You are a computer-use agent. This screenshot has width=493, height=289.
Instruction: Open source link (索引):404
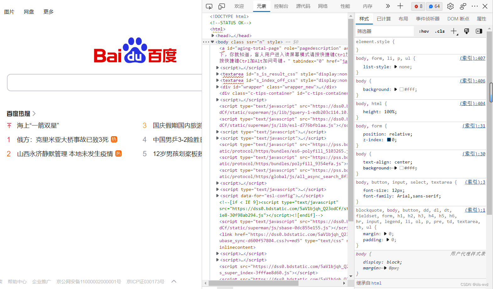click(x=473, y=103)
